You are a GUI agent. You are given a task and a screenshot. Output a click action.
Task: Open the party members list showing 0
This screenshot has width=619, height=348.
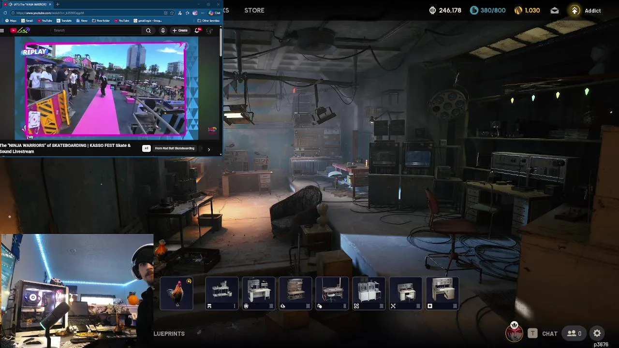coord(575,333)
